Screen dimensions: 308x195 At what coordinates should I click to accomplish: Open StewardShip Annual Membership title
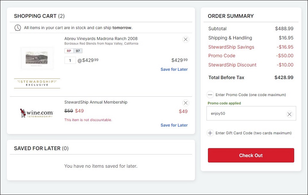(96, 102)
